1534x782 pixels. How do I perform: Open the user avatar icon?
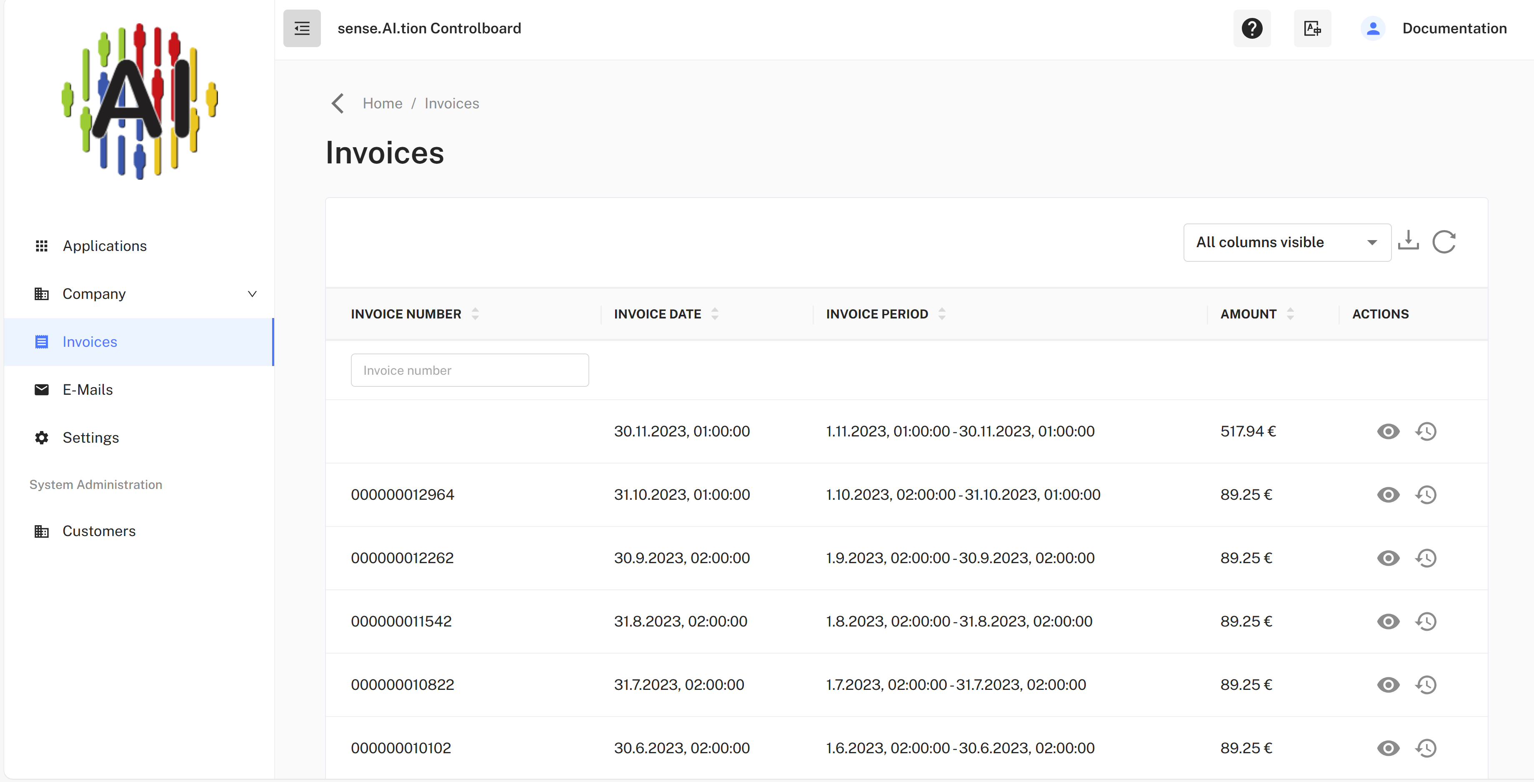click(1373, 28)
